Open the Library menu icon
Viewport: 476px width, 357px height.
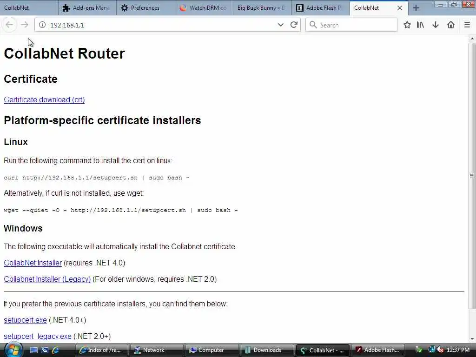(420, 25)
